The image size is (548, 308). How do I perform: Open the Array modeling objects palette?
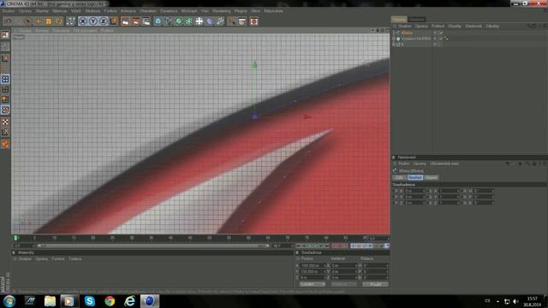click(x=188, y=21)
